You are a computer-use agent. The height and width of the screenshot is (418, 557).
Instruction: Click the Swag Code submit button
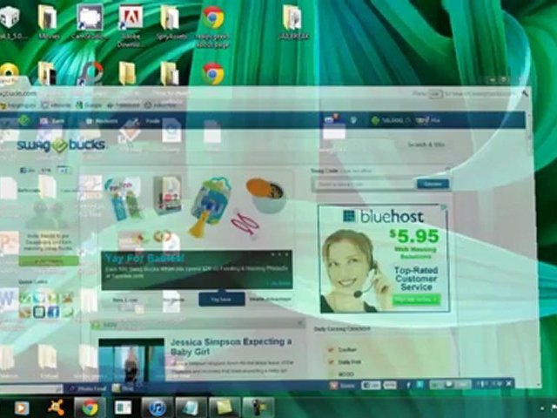coord(431,184)
